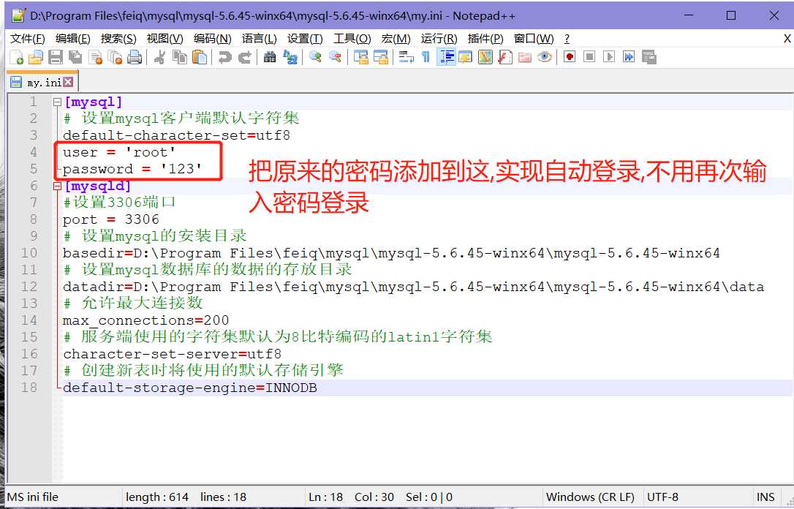The width and height of the screenshot is (794, 509).
Task: Place cursor on line port = 3306
Action: point(111,220)
